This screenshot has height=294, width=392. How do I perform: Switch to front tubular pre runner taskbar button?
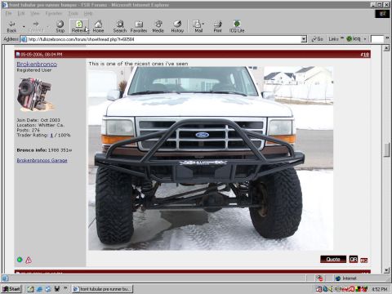coord(103,289)
